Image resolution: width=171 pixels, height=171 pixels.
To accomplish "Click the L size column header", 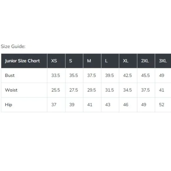I will click(x=110, y=61).
